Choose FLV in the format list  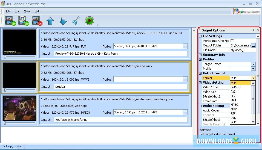(240, 96)
